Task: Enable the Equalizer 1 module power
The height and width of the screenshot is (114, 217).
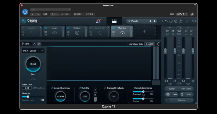Action: (x=23, y=28)
